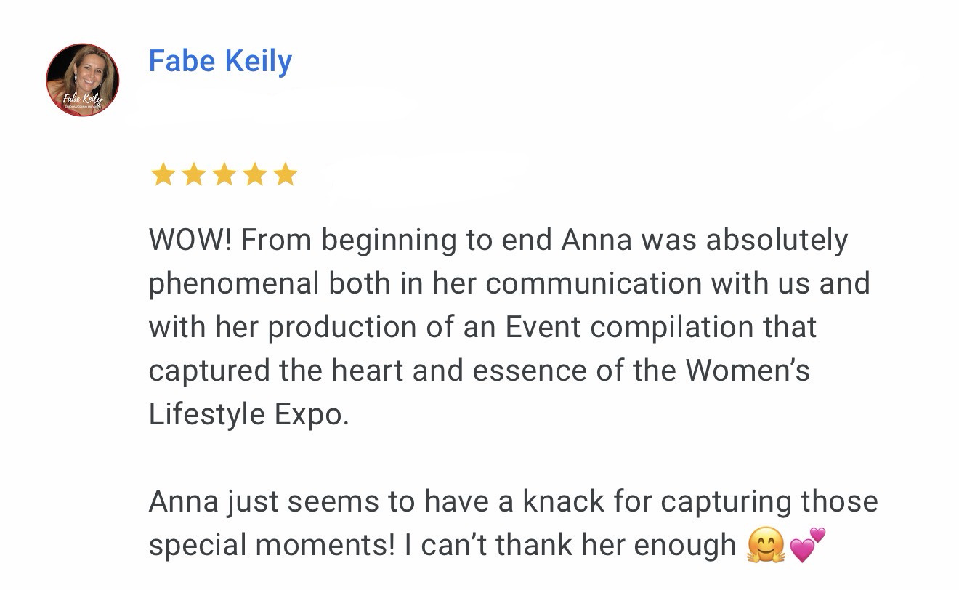Click the "special moments!" text
Viewport: 959px width, 590px height.
click(x=272, y=546)
